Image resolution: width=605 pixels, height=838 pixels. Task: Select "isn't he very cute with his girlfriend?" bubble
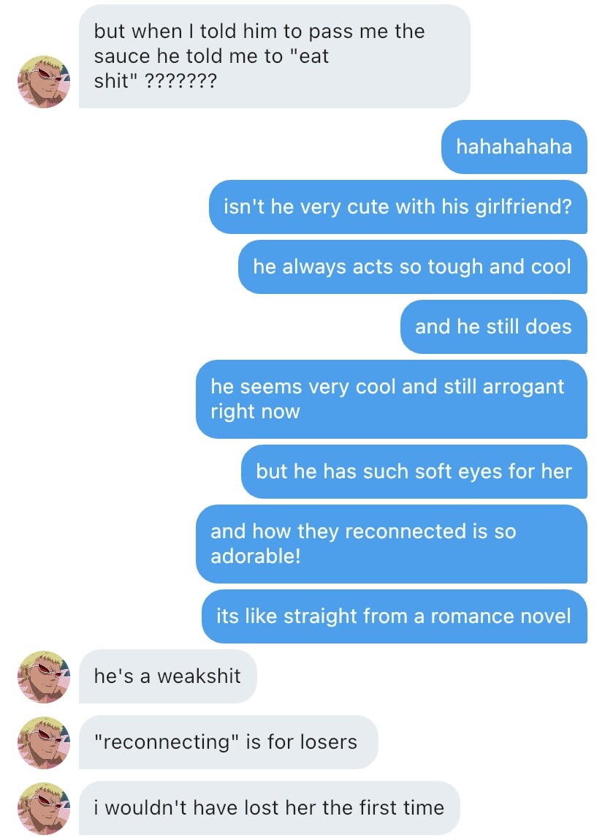397,207
